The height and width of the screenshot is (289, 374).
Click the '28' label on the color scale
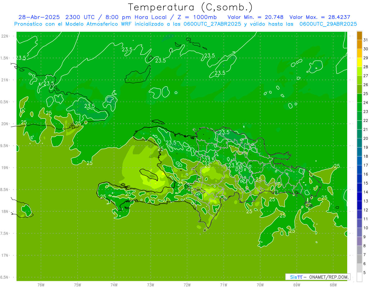[366, 67]
